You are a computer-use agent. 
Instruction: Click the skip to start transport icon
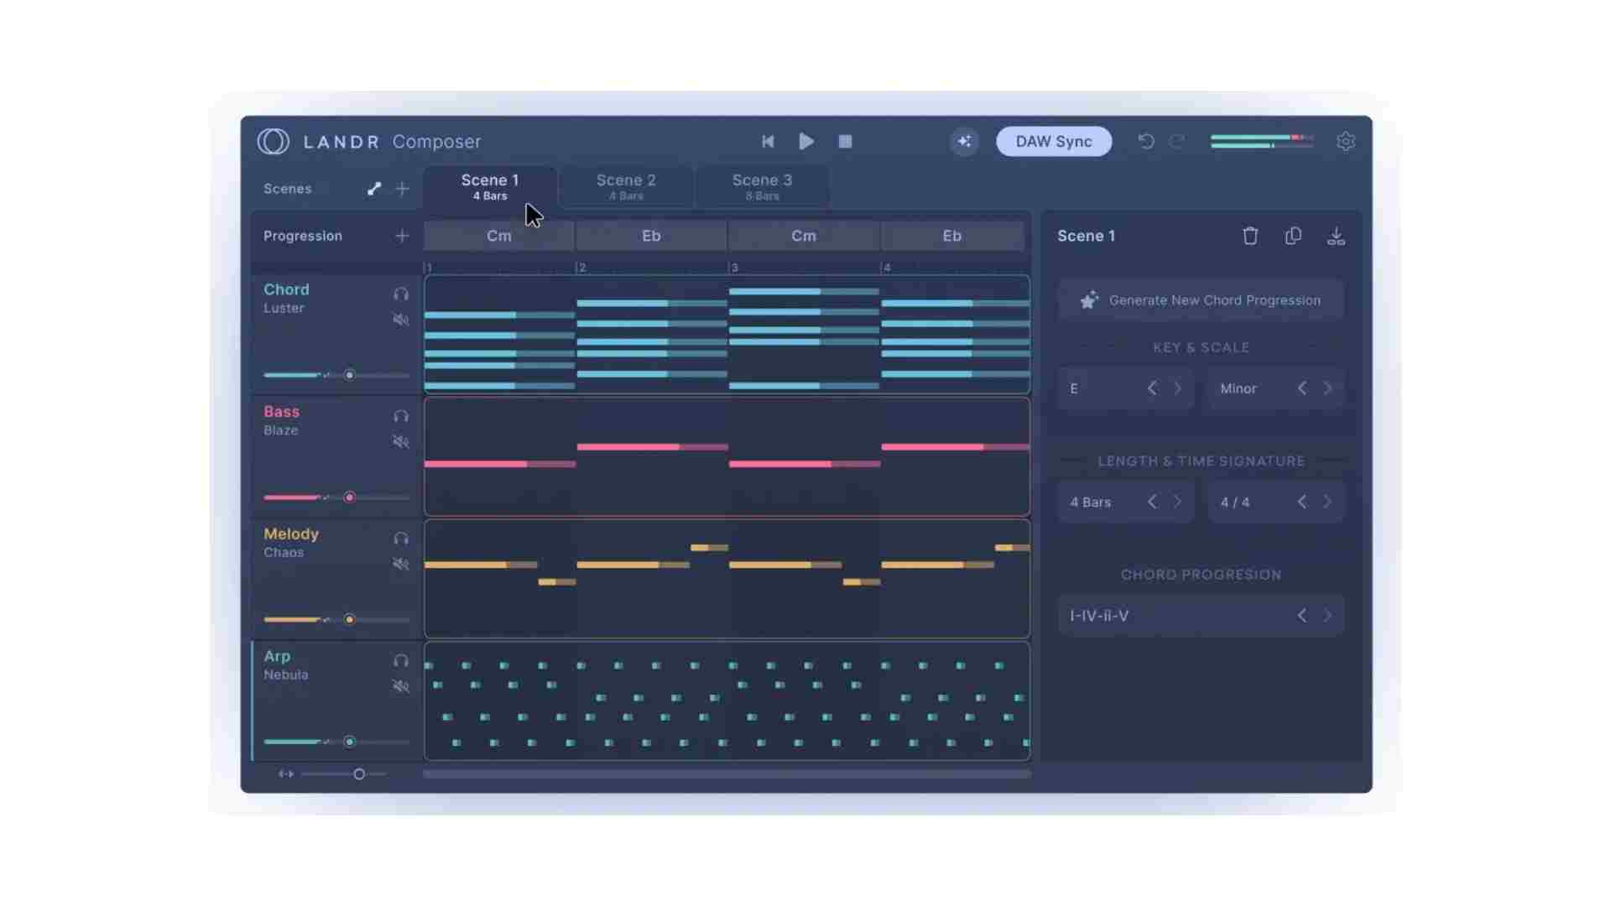pyautogui.click(x=767, y=142)
